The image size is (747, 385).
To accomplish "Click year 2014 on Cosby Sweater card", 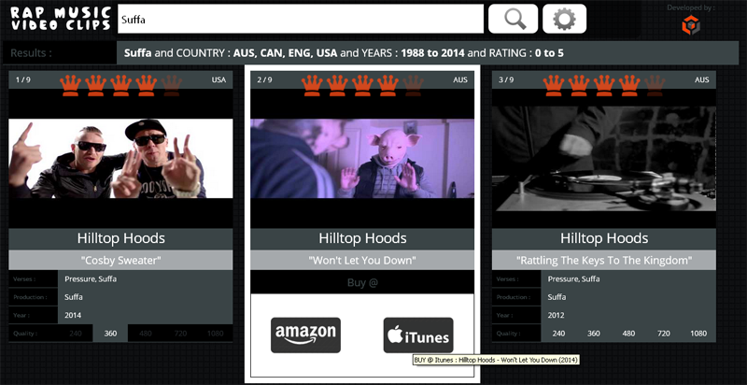I will pyautogui.click(x=73, y=315).
